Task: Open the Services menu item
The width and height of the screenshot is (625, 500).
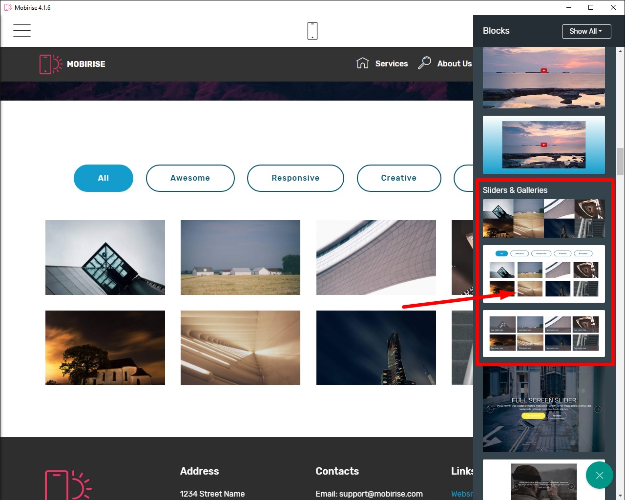Action: 391,63
